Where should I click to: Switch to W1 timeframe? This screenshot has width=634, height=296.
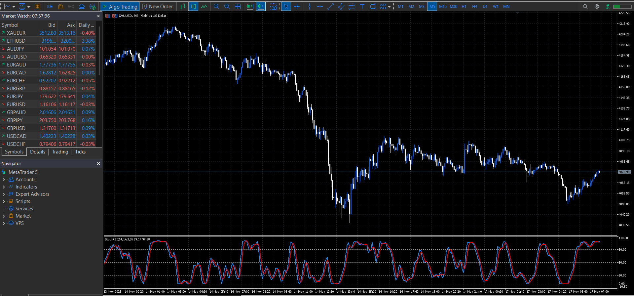tap(496, 6)
